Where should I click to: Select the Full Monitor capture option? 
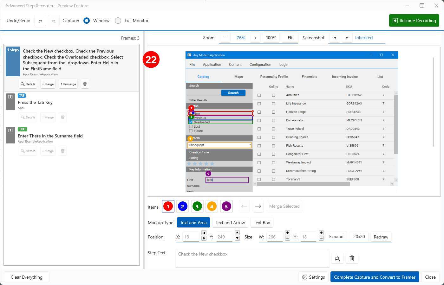click(x=118, y=21)
